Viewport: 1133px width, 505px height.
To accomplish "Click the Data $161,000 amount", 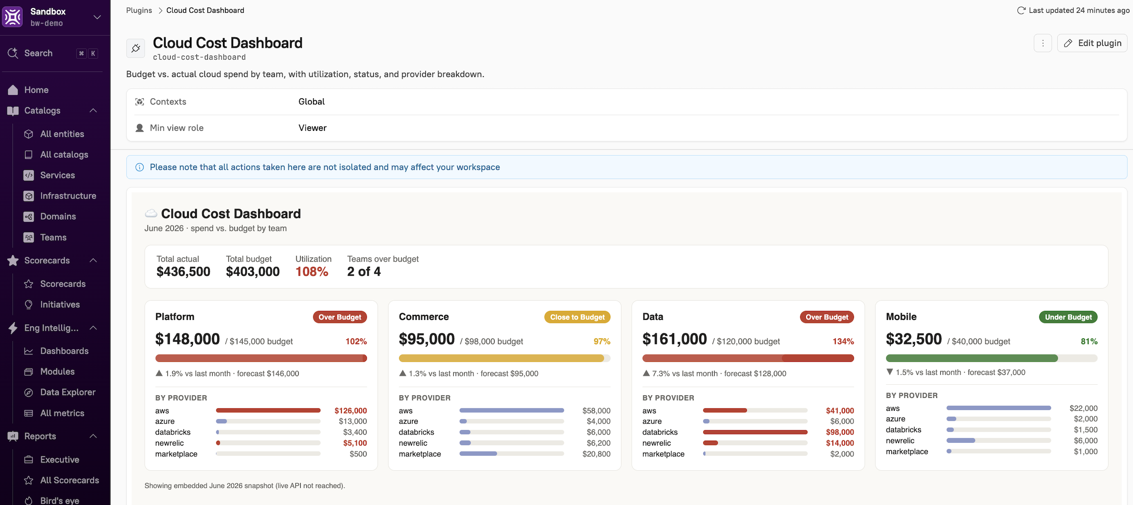I will point(674,339).
